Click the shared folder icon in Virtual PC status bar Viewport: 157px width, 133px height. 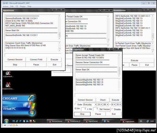pyautogui.click(x=14, y=125)
